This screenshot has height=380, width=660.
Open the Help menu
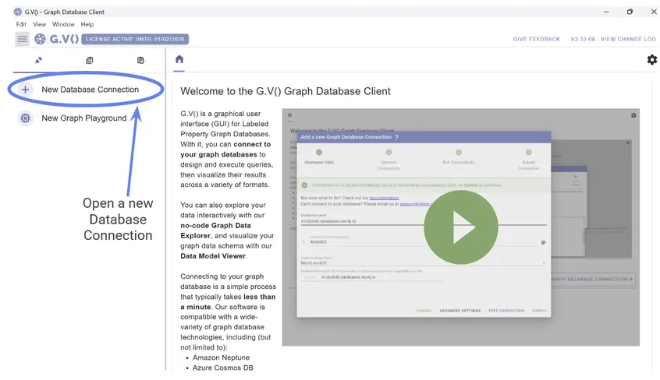(x=87, y=24)
